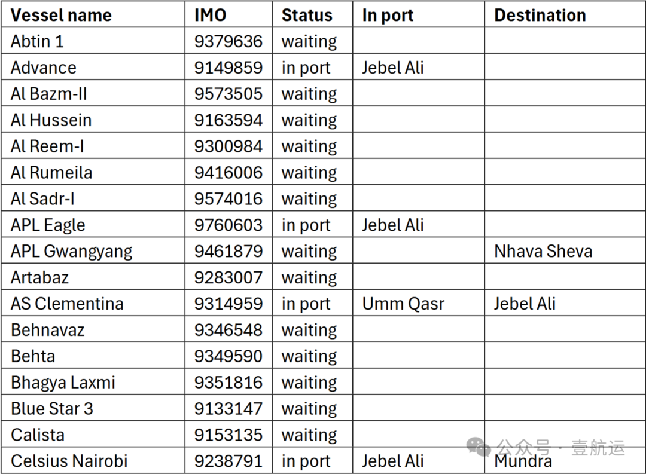Click the APL Gwangyang vessel cell
This screenshot has width=646, height=474.
tap(71, 251)
